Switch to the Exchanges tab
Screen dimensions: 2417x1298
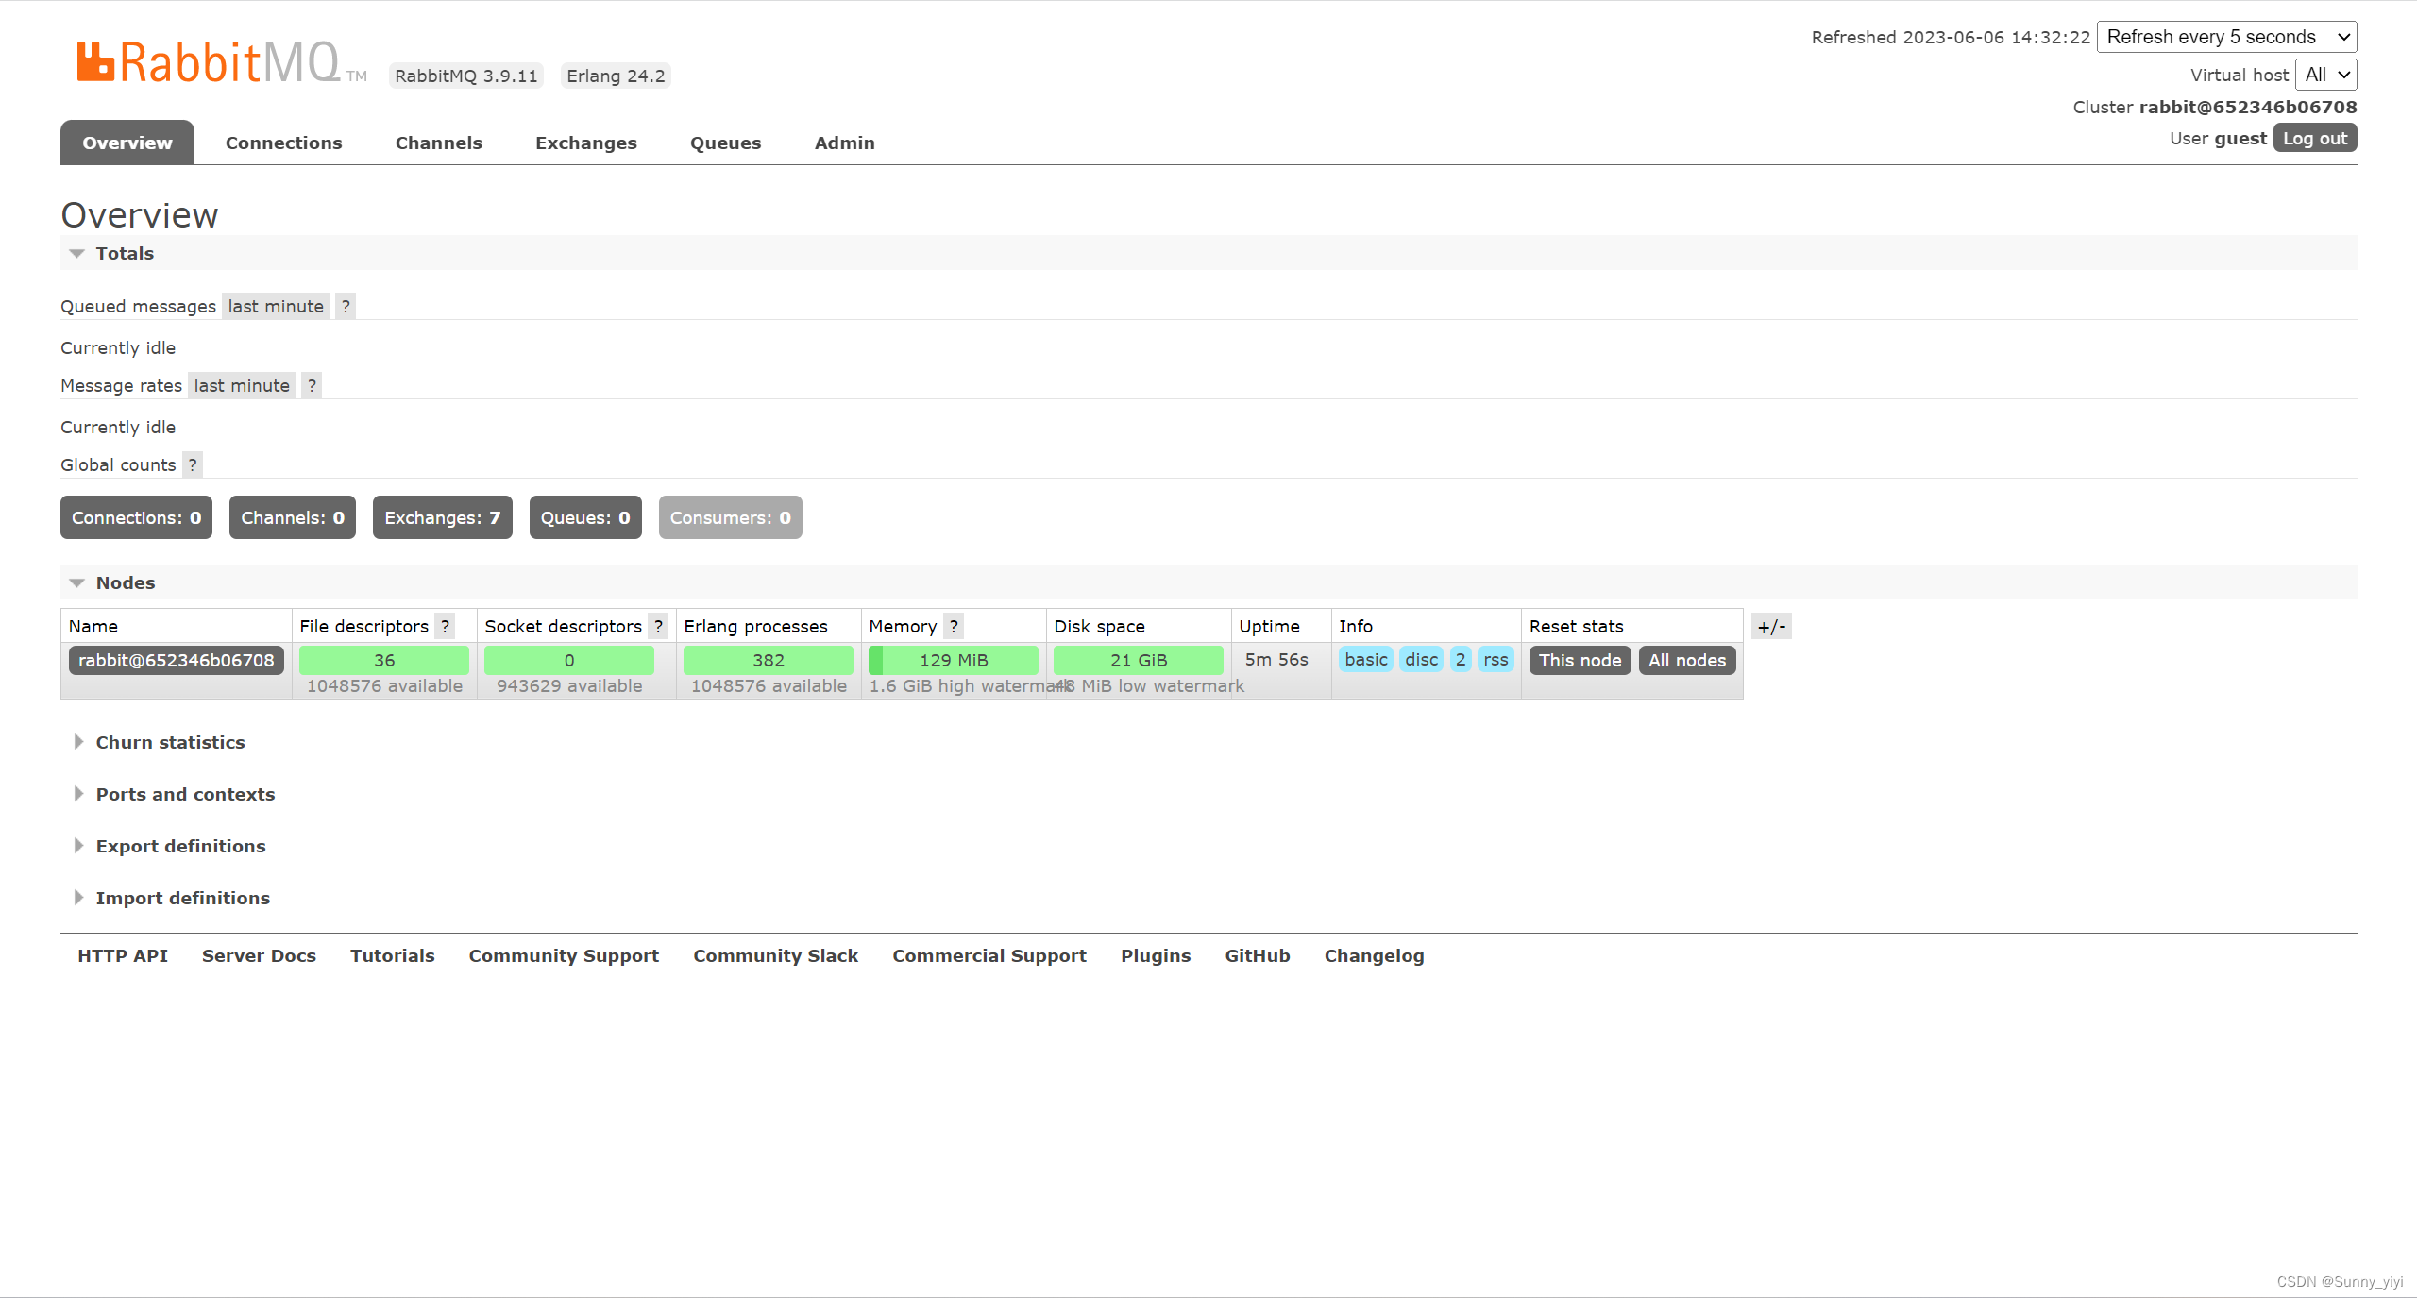[586, 143]
